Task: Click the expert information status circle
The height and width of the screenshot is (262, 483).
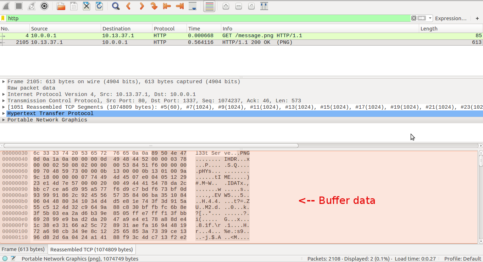Action: (x=5, y=258)
